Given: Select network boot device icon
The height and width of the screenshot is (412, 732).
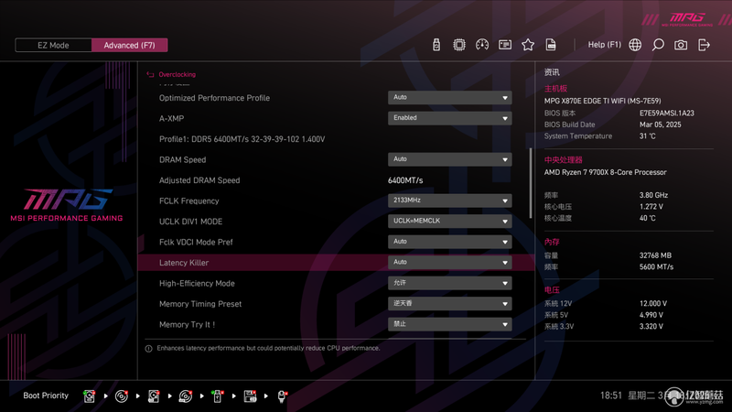Looking at the screenshot, I should [x=282, y=396].
